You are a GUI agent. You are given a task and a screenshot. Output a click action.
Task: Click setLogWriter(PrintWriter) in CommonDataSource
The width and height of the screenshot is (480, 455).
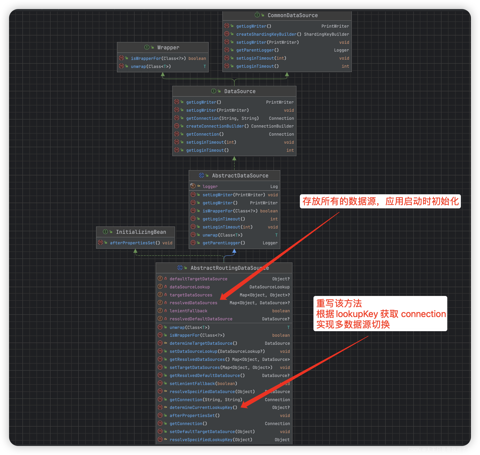pos(267,42)
